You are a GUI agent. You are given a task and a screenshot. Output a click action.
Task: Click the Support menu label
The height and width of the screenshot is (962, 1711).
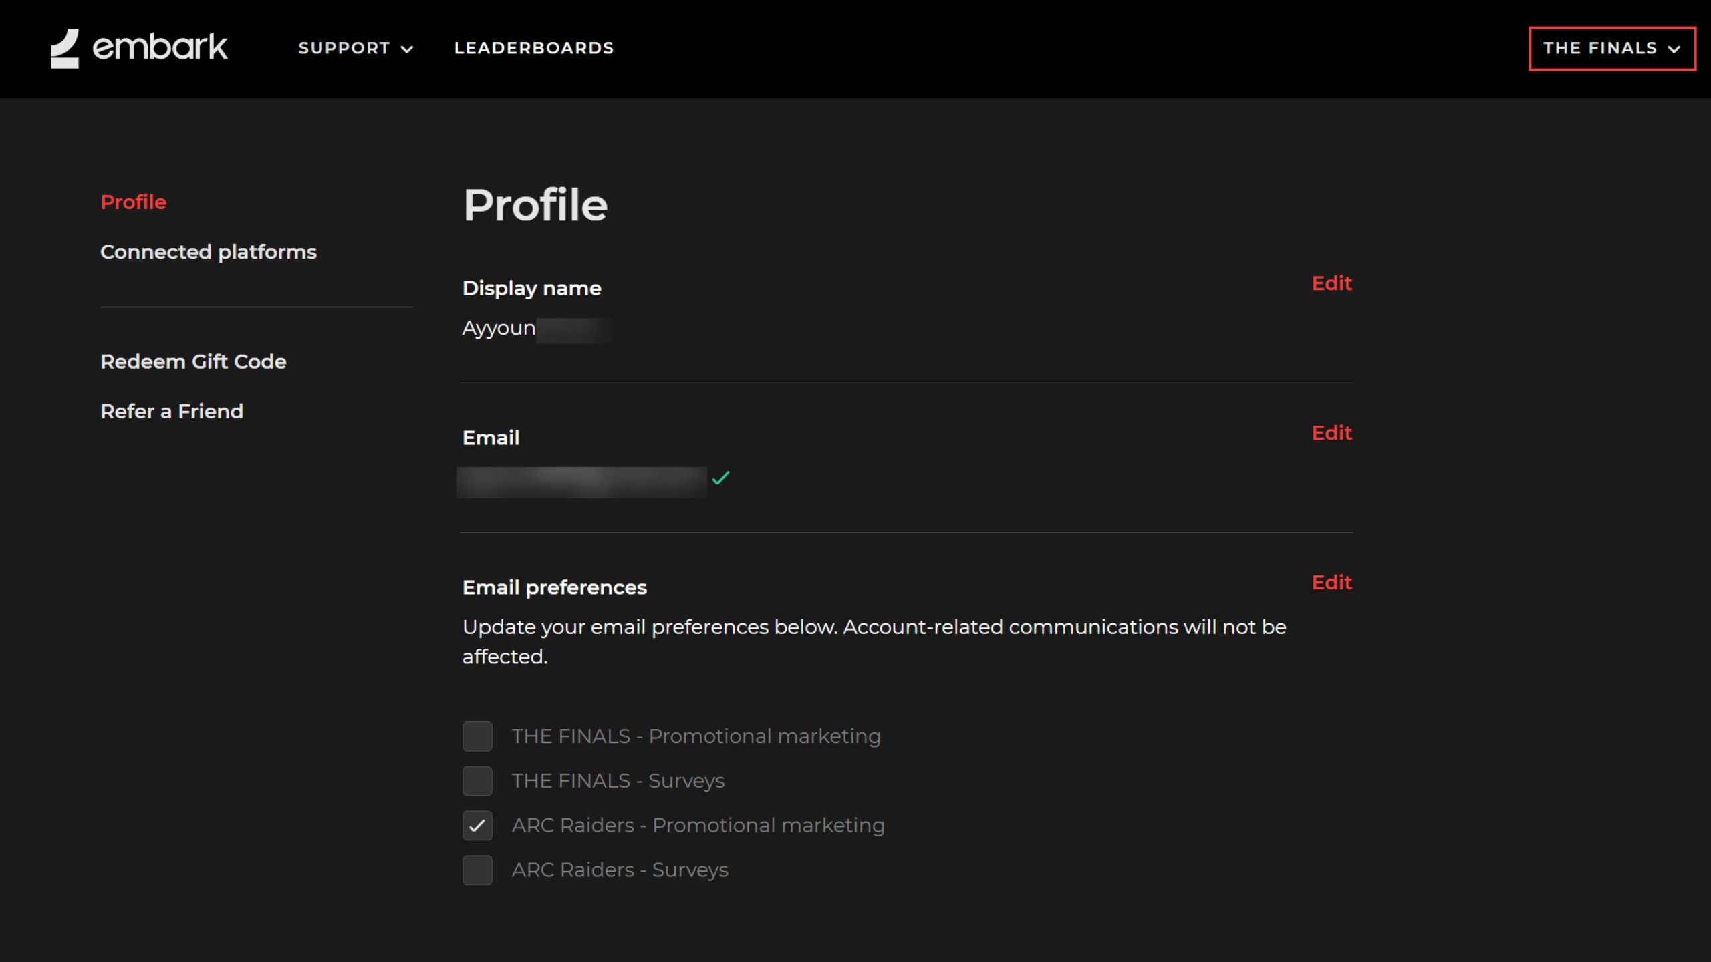344,48
